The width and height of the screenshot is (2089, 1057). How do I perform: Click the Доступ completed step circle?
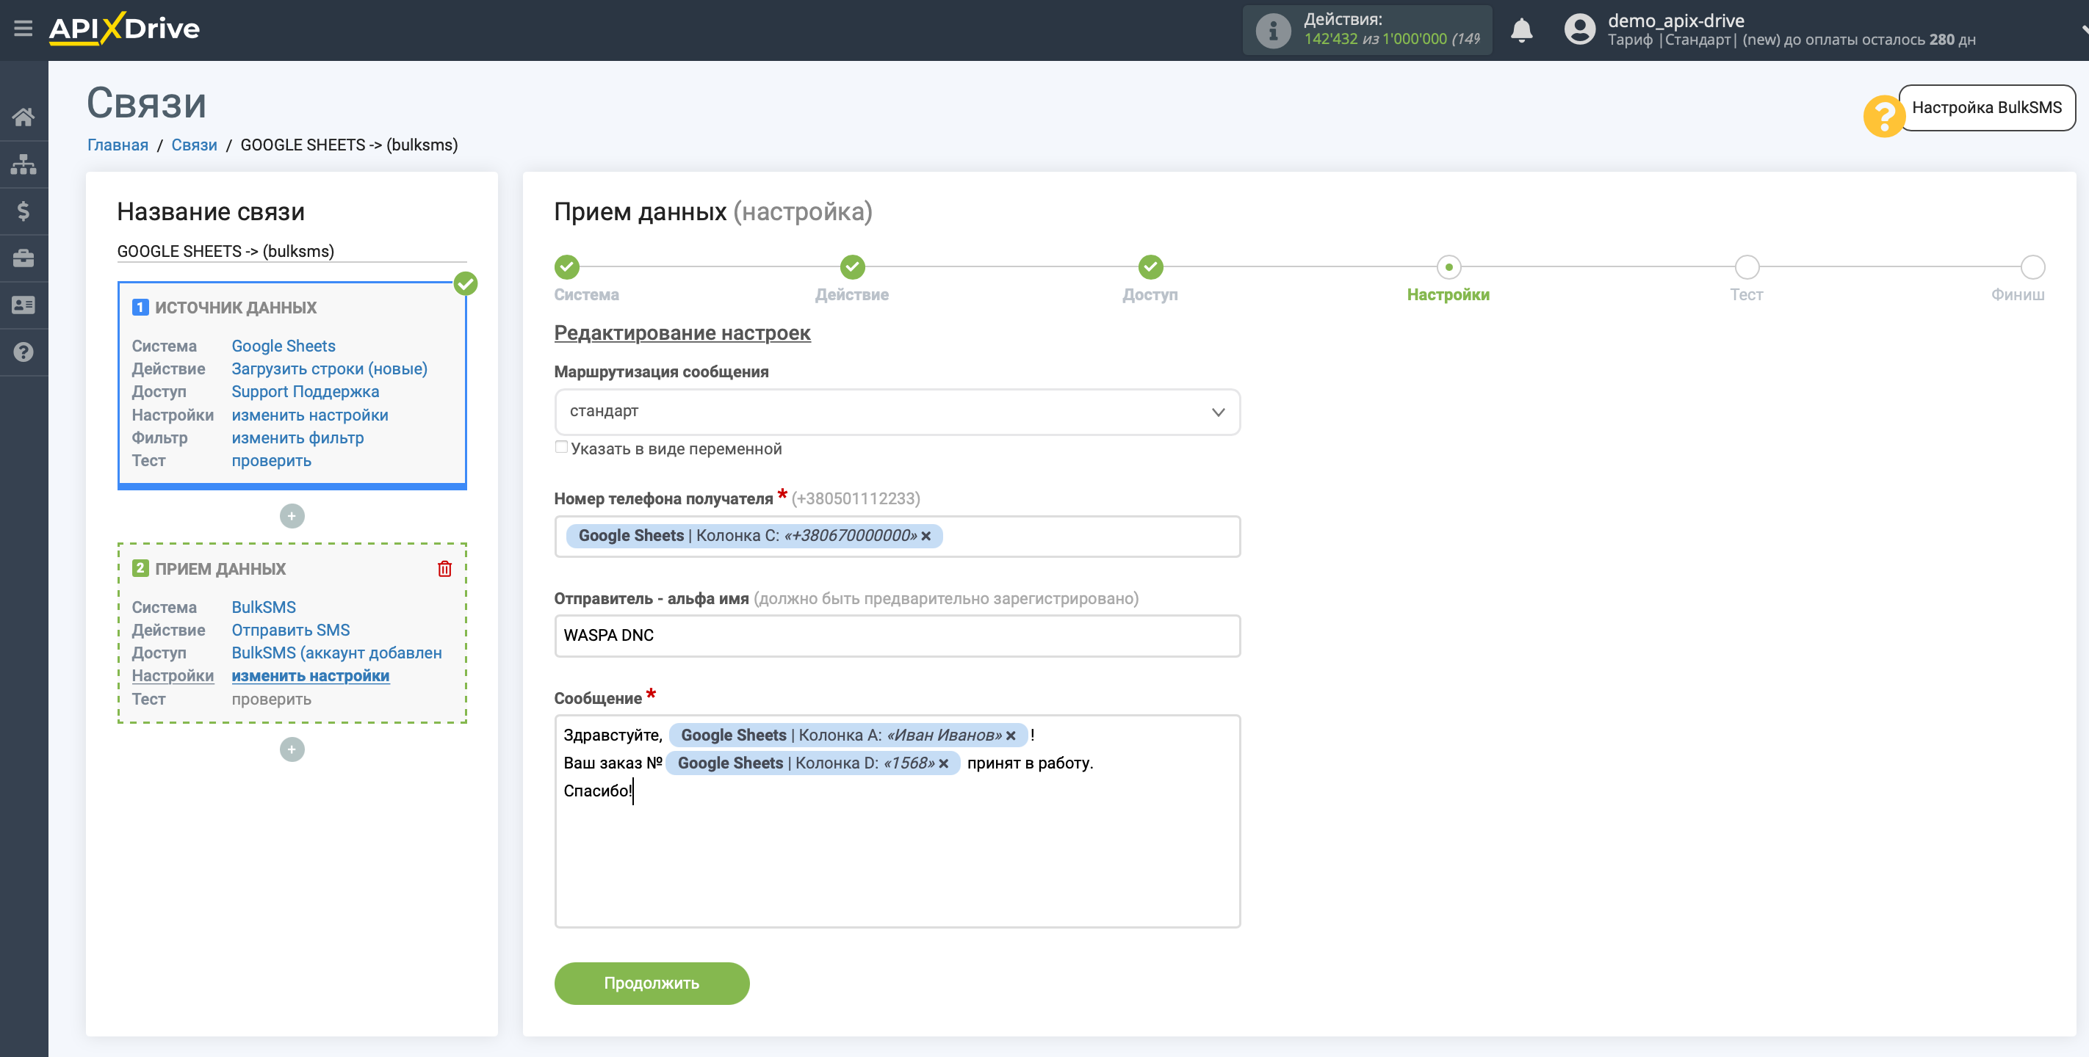click(x=1151, y=266)
